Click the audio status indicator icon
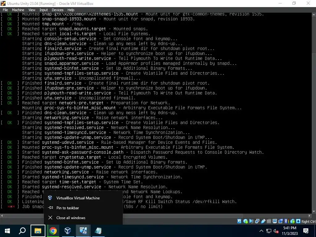The image size is (316, 237). click(x=251, y=221)
